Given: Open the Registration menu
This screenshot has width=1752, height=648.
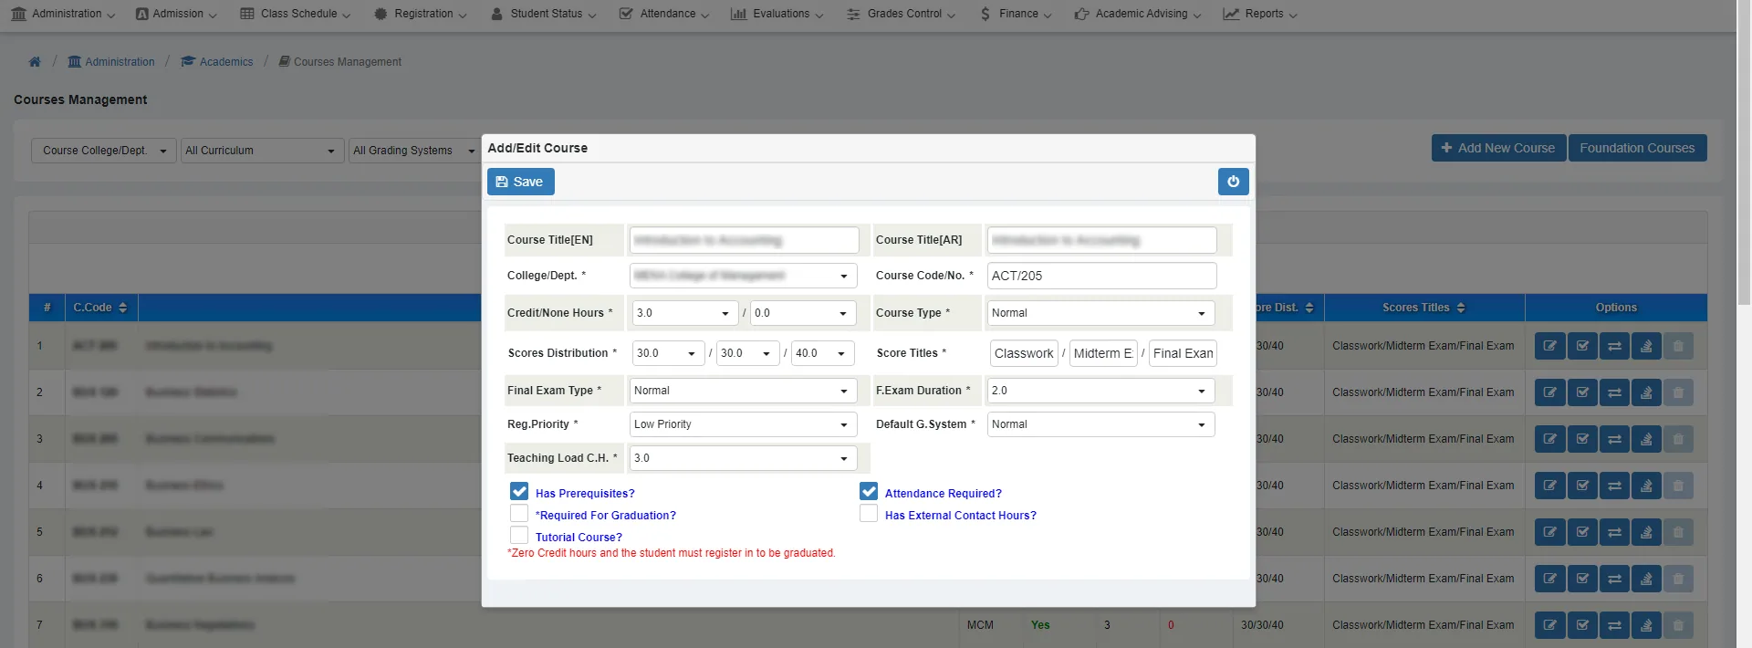Looking at the screenshot, I should tap(421, 14).
